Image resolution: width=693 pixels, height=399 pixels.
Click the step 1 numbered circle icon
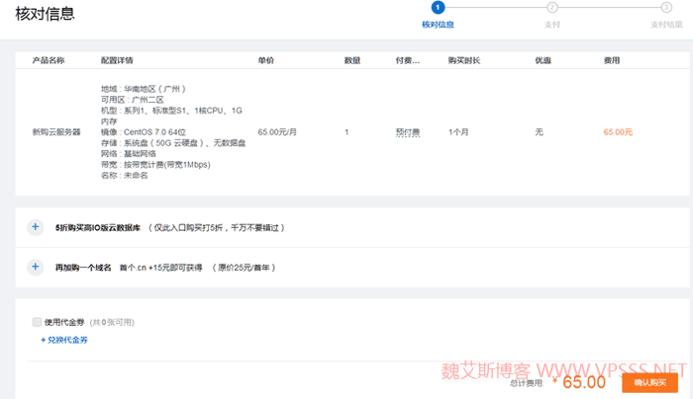pyautogui.click(x=438, y=8)
